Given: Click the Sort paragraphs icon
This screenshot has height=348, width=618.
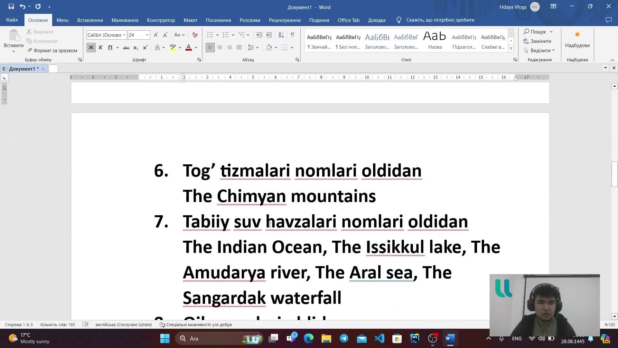Looking at the screenshot, I should point(281,35).
